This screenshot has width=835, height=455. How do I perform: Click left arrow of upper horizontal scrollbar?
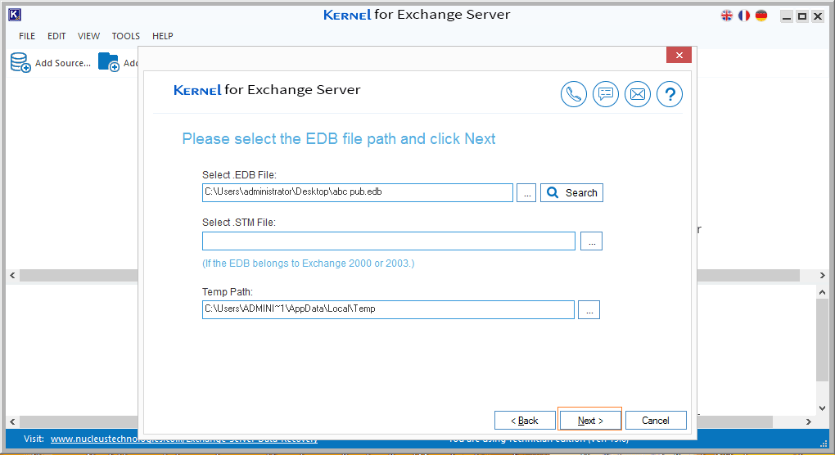pyautogui.click(x=12, y=275)
